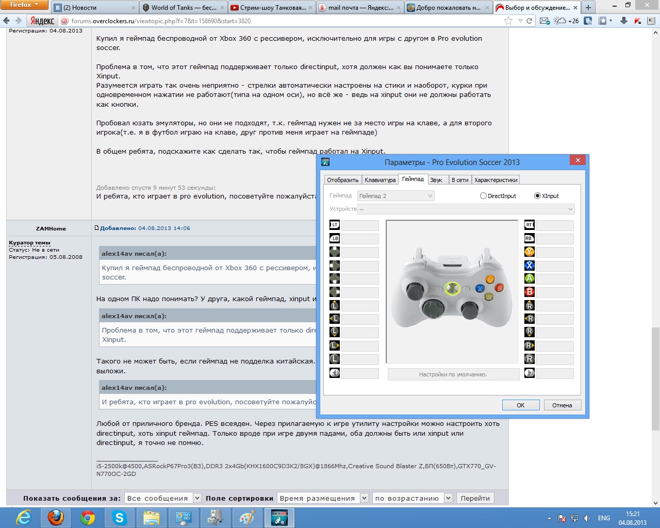660x528 pixels.
Task: Reload the page with the refresh arrow
Action: coord(530,21)
